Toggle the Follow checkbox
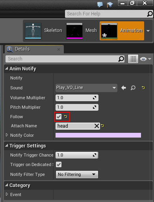154x202 pixels. point(59,117)
